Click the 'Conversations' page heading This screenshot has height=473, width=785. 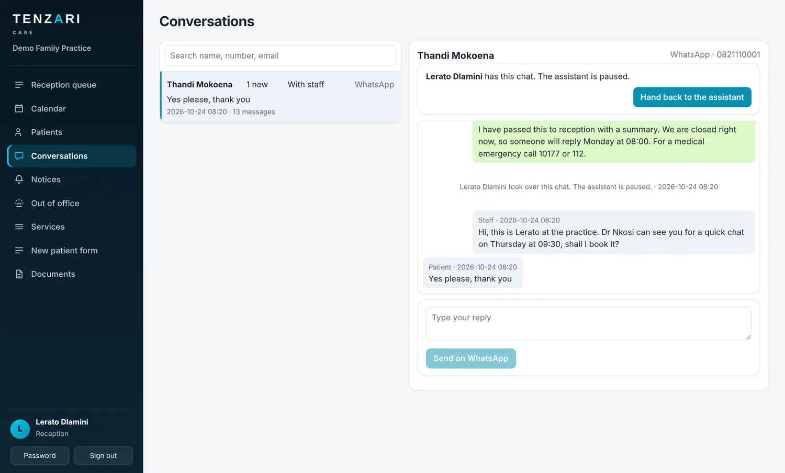click(207, 21)
